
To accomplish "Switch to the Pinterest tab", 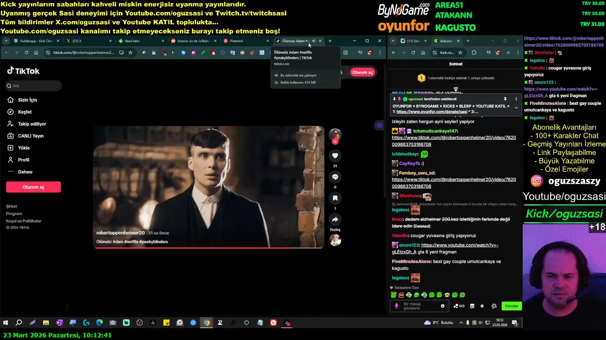I will (x=245, y=41).
